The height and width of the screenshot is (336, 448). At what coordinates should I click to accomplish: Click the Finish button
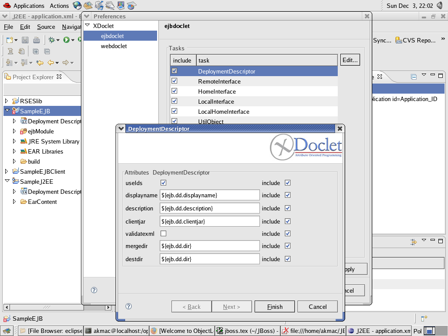pyautogui.click(x=275, y=307)
